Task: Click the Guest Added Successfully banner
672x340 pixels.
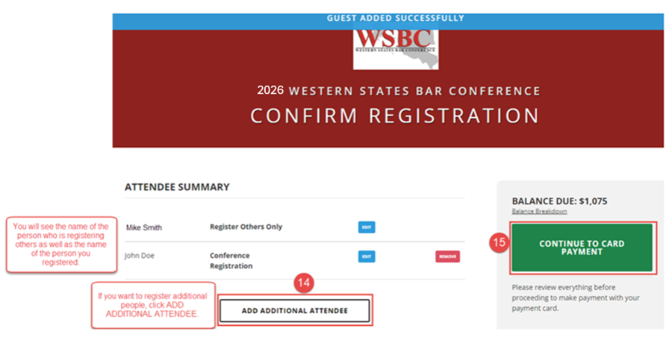Action: coord(395,18)
